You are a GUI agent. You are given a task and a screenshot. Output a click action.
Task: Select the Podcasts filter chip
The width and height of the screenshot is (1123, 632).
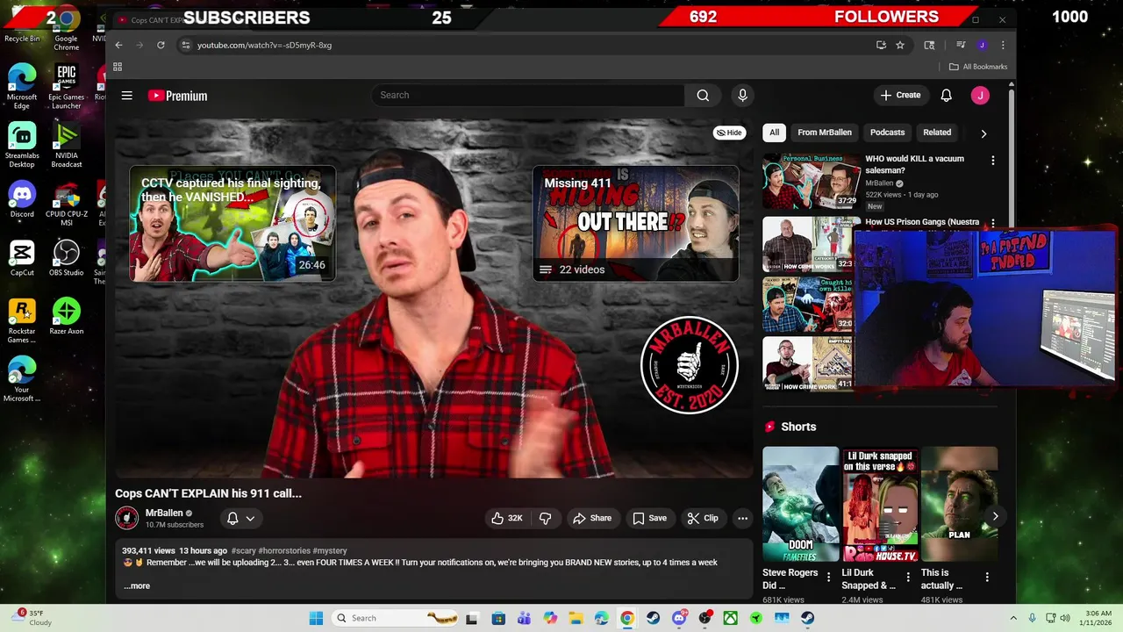pos(887,133)
